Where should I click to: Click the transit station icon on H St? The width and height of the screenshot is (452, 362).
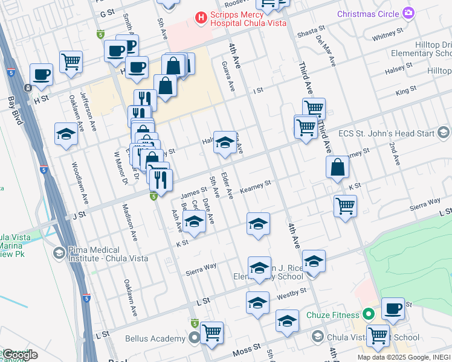click(28, 88)
